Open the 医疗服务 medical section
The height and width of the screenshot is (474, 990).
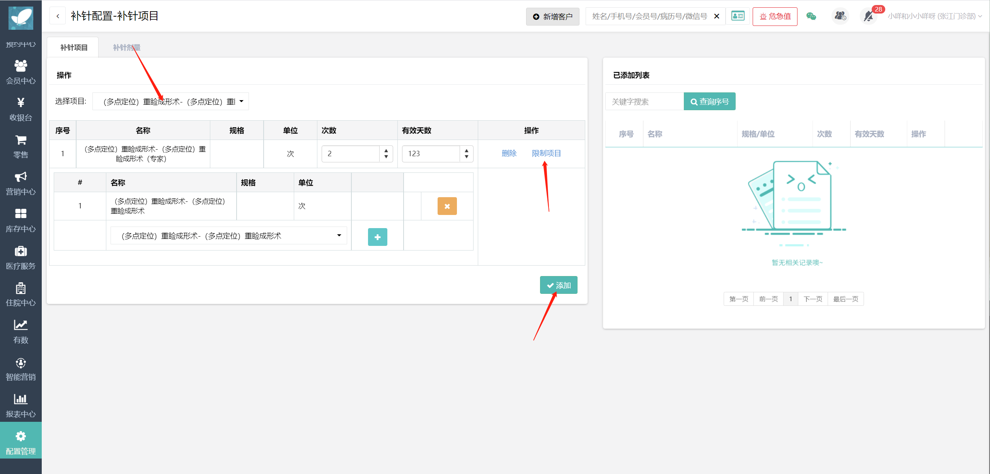pyautogui.click(x=21, y=258)
